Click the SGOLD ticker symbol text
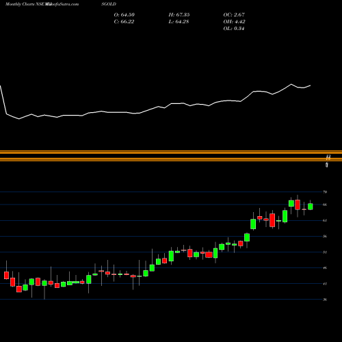 (x=109, y=4)
